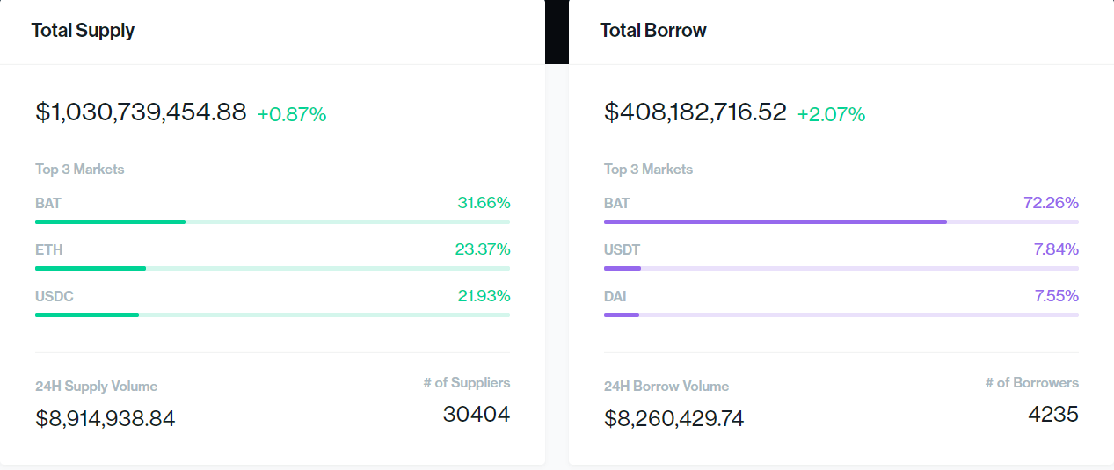Click the $408,182,716.52 borrow total
The height and width of the screenshot is (470, 1114).
coord(695,112)
